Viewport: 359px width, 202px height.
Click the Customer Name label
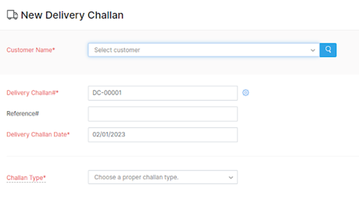pyautogui.click(x=31, y=50)
